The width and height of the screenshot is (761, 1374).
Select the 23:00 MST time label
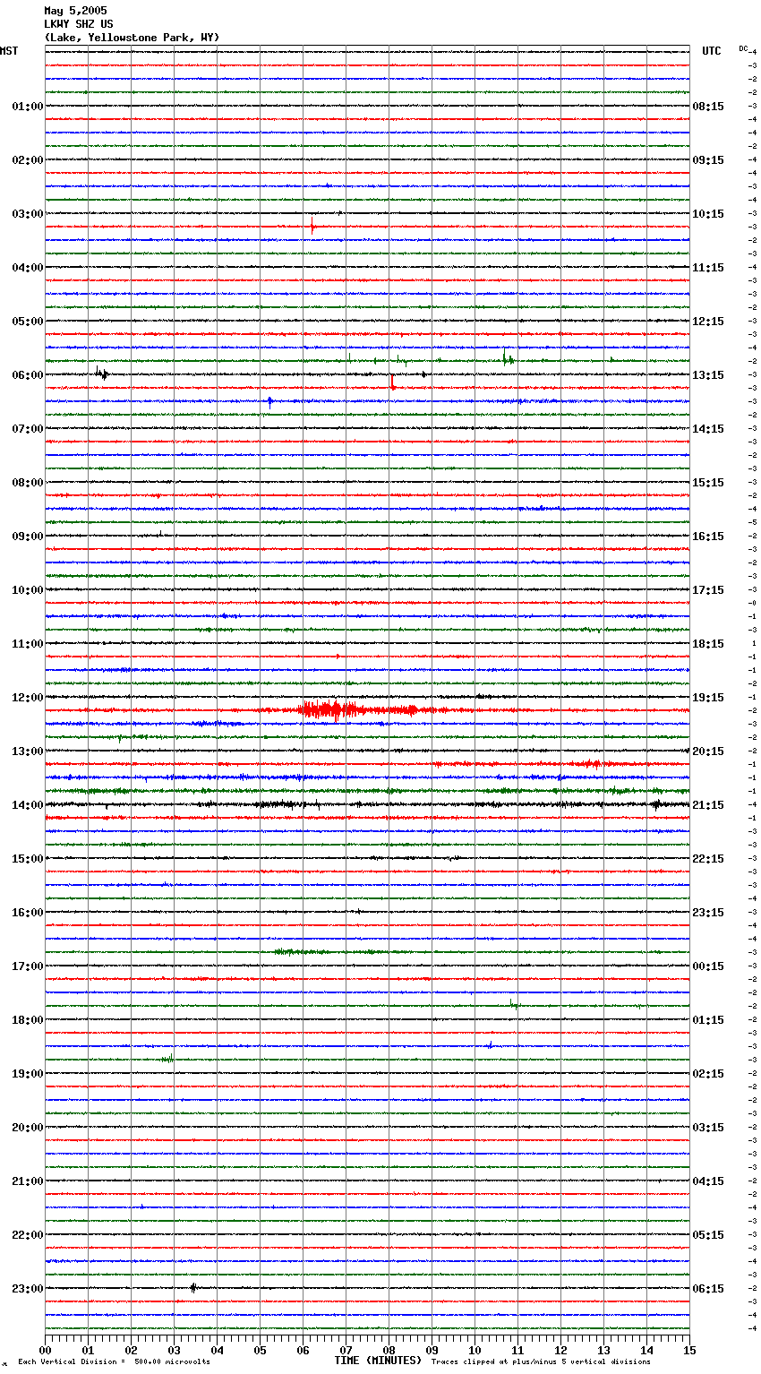[28, 1289]
